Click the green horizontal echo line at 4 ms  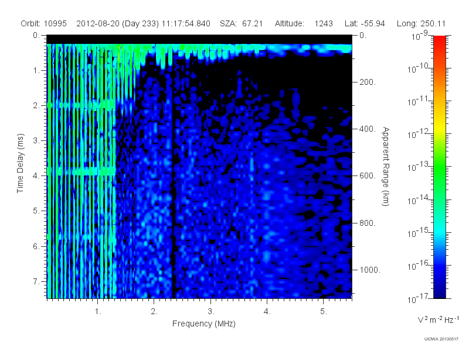click(81, 171)
